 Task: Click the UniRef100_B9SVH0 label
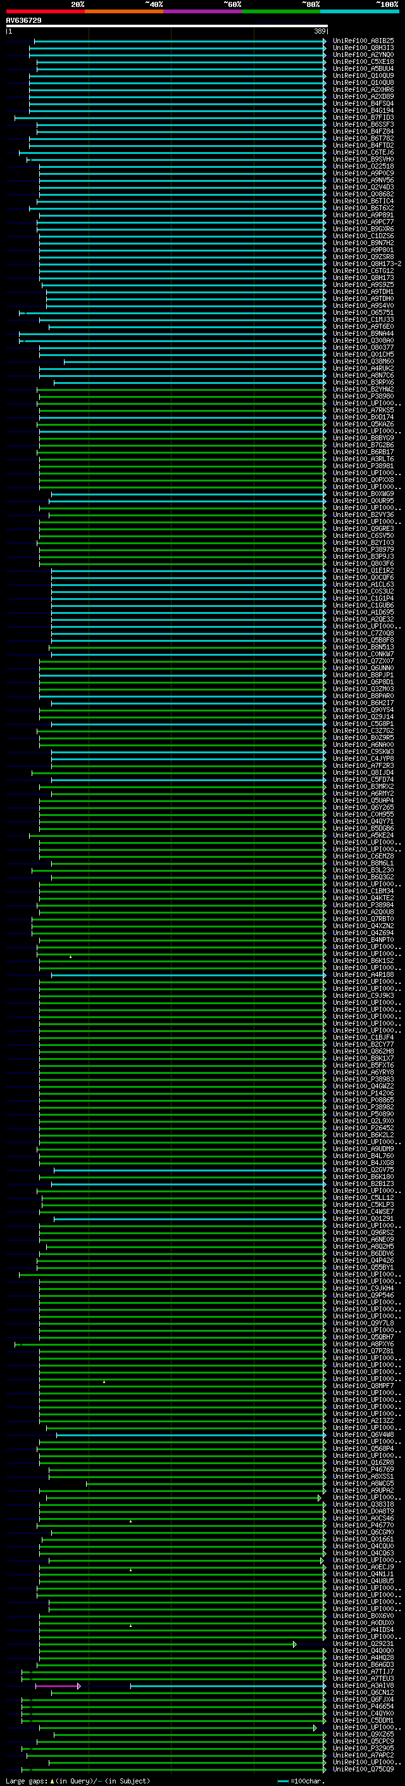pos(363,160)
